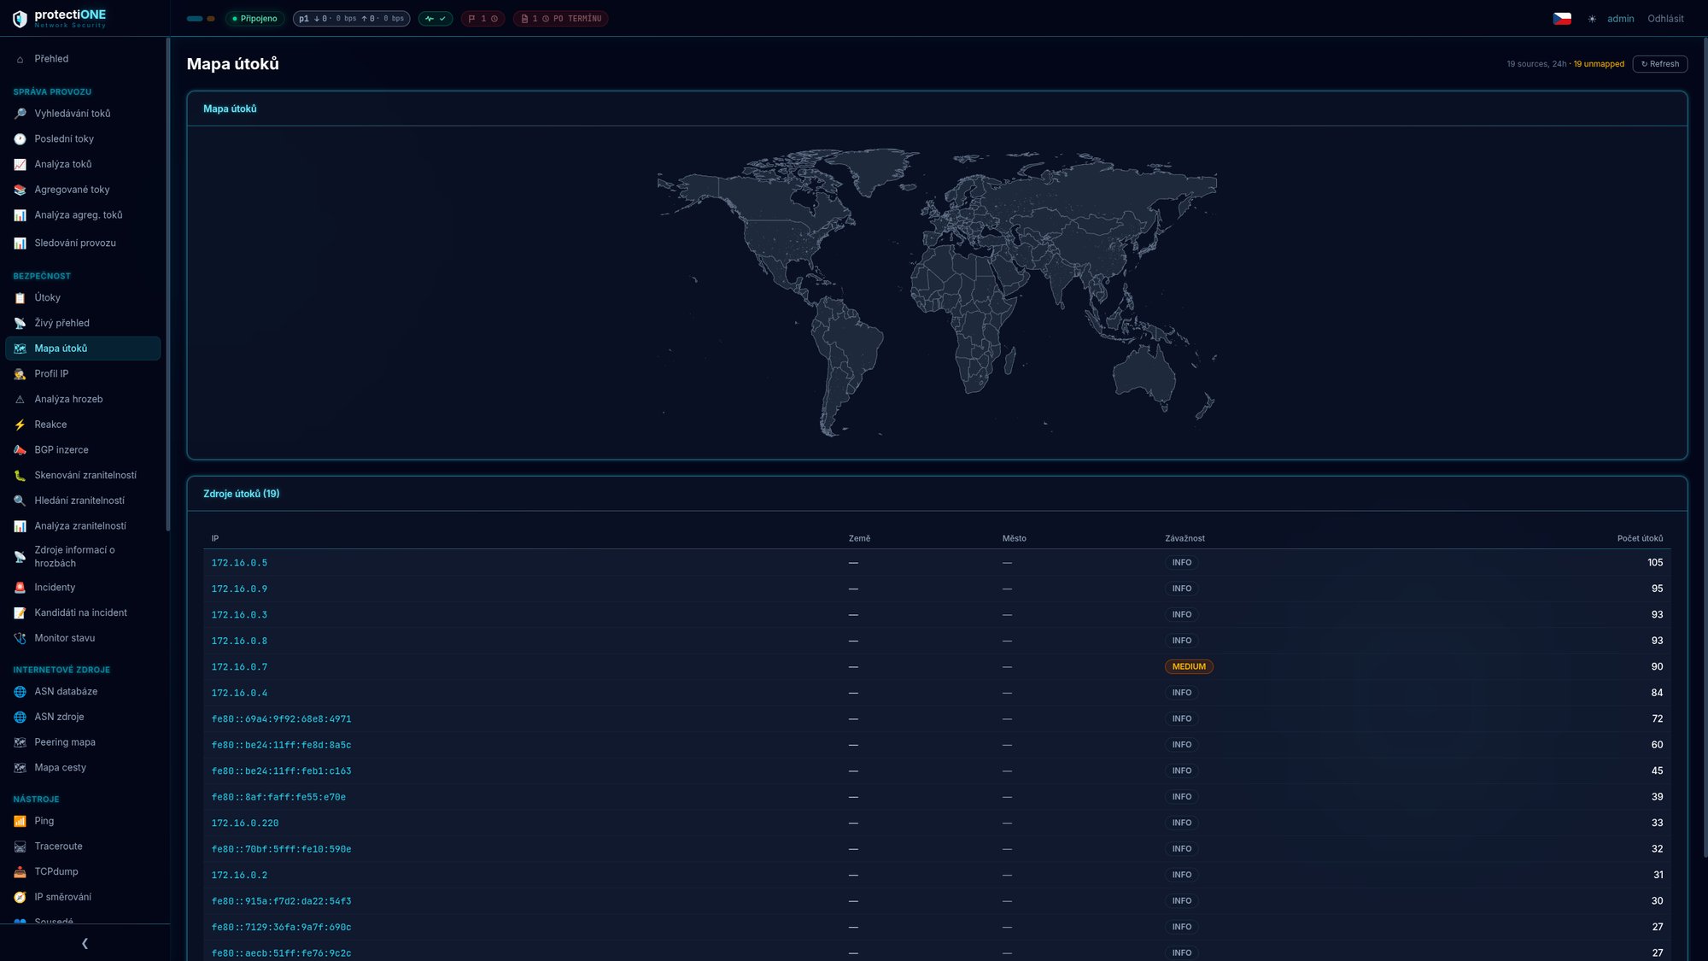Click Skenování zranitelností bug icon

[x=20, y=476]
